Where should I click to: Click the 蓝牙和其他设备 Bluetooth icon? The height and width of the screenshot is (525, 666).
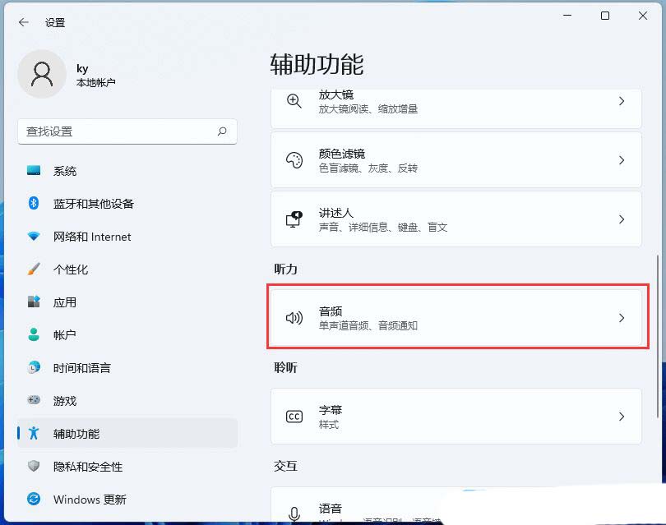31,204
